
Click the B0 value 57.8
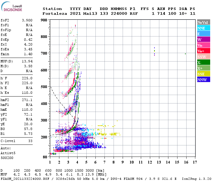[x=28, y=129]
